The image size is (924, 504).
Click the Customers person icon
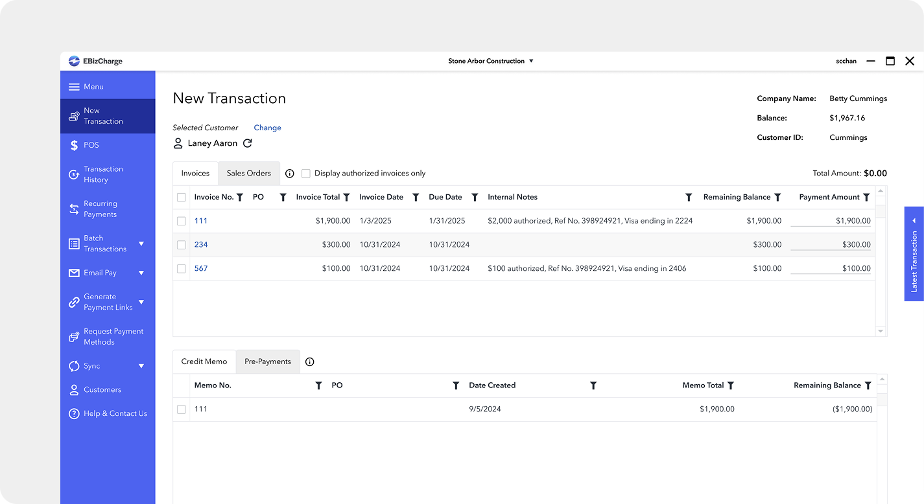[x=74, y=390]
